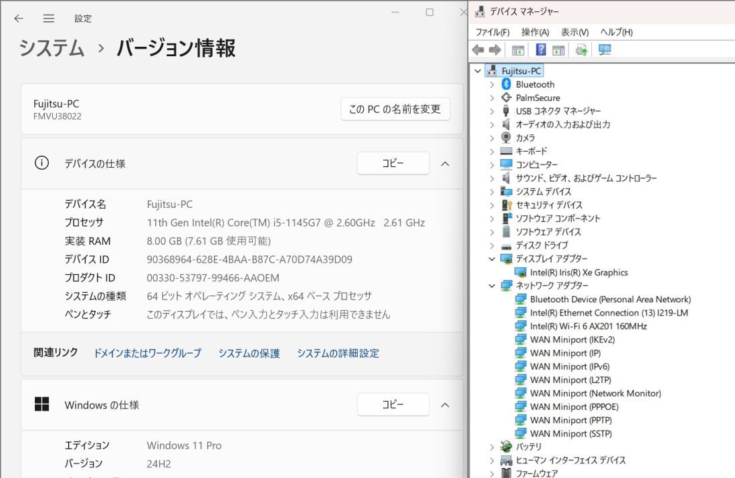Open Device Manager help with the ? toolbar icon
The image size is (735, 478).
click(x=541, y=48)
